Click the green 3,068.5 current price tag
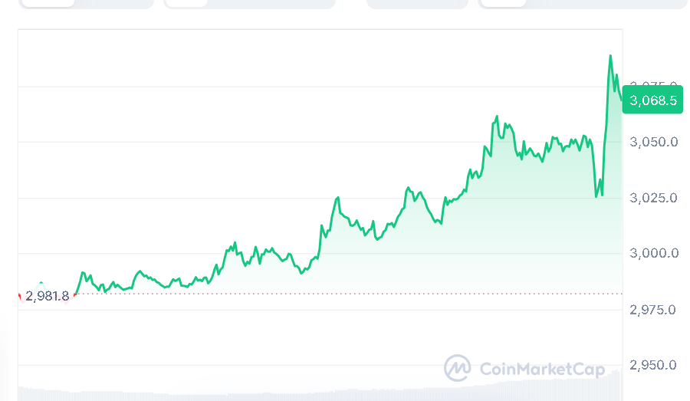The width and height of the screenshot is (690, 401). (x=653, y=100)
